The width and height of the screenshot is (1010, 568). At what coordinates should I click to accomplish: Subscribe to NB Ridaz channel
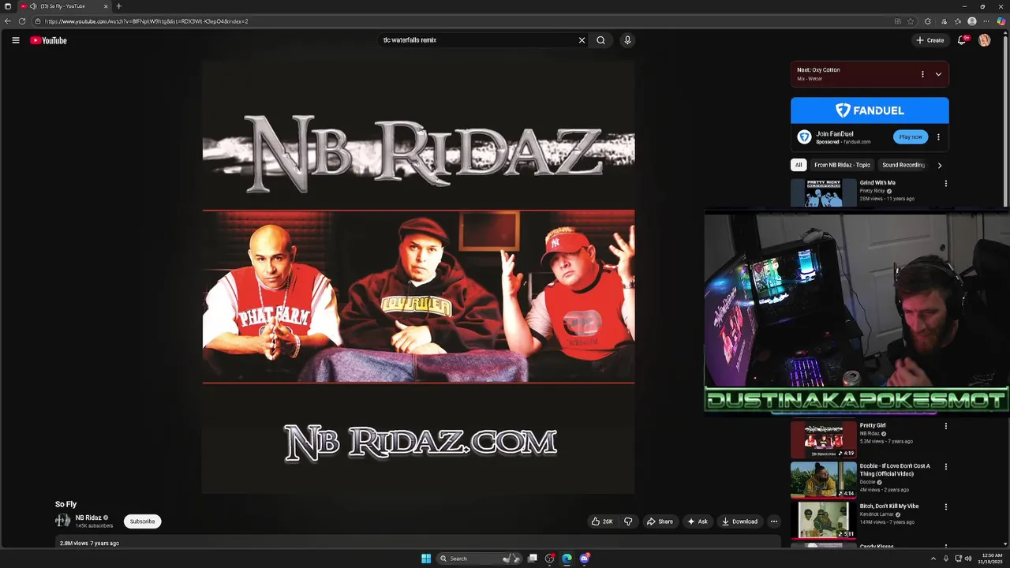pos(142,521)
